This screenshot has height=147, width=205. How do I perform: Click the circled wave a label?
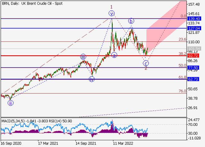click(114, 55)
